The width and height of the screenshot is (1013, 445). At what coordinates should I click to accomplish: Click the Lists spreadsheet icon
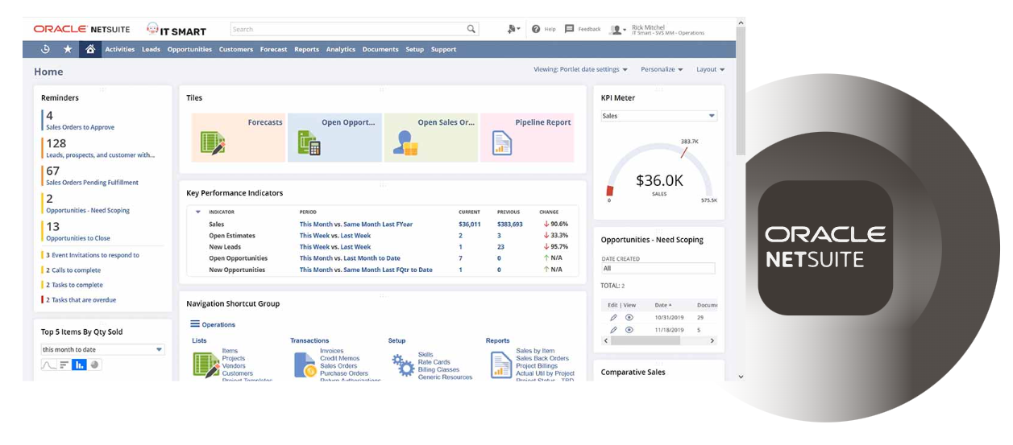pyautogui.click(x=206, y=365)
